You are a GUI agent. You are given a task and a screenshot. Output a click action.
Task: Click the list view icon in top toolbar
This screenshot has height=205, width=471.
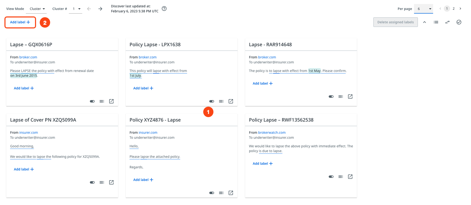[x=436, y=22]
